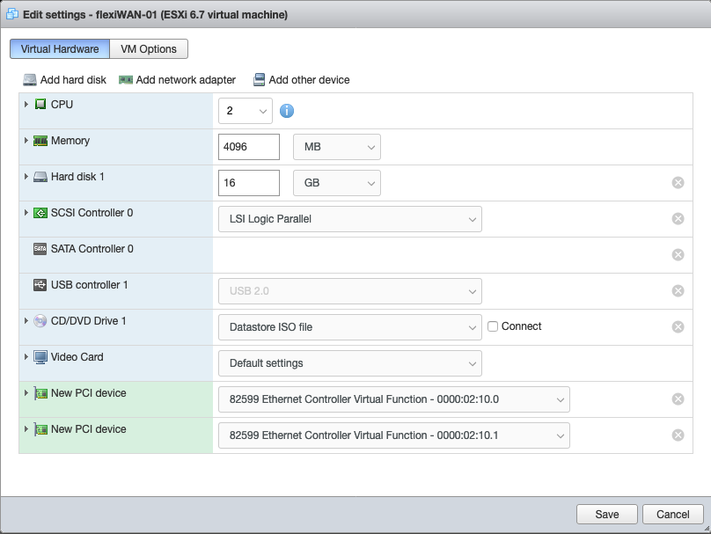Open the SCSI controller type dropdown
The height and width of the screenshot is (534, 711).
tap(349, 219)
